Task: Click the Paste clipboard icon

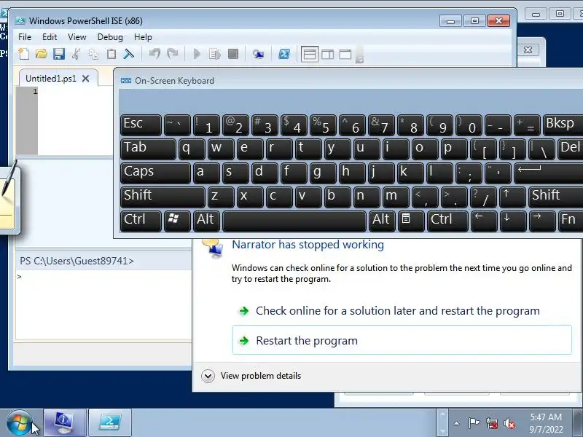Action: click(x=111, y=54)
